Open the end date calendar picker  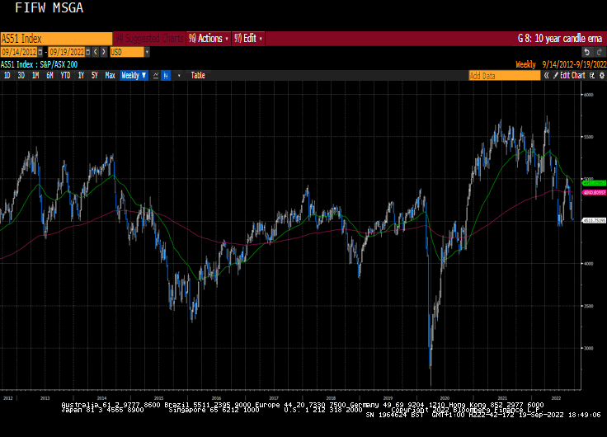pos(87,52)
